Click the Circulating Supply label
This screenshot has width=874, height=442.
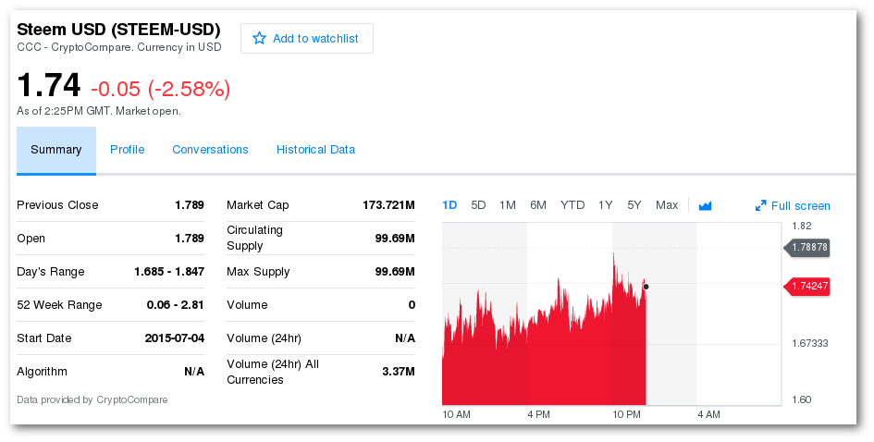(x=254, y=238)
